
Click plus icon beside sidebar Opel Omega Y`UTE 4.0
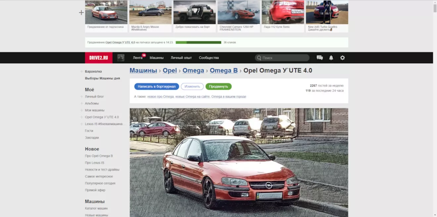(81, 117)
